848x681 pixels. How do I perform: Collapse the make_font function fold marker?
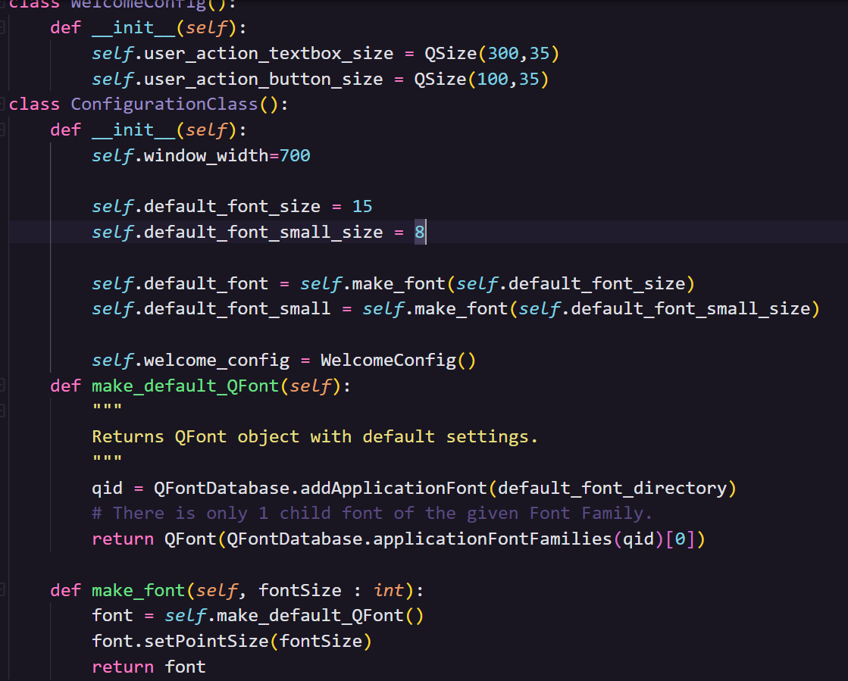point(2,590)
